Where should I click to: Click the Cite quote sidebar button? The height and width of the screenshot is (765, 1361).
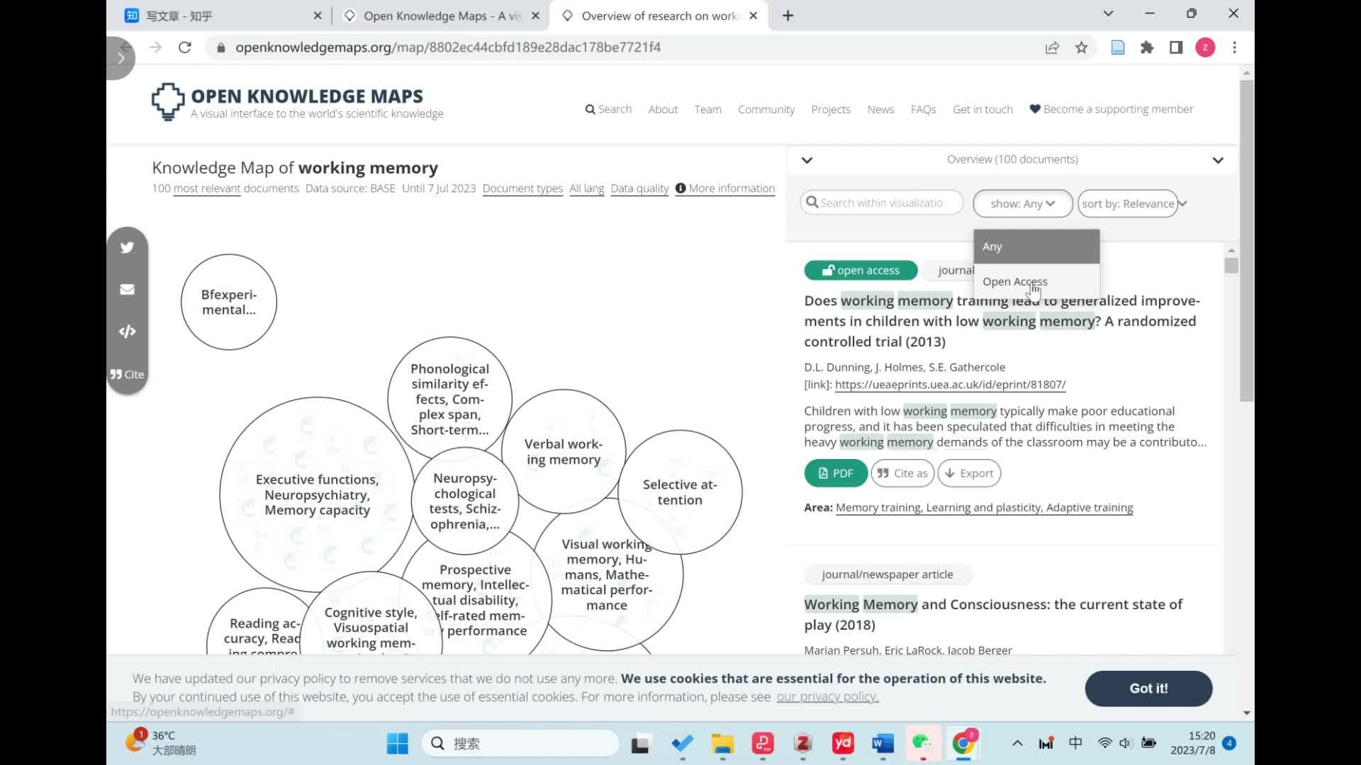(x=127, y=374)
